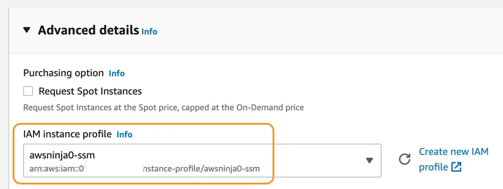Select the awsninja0-ssm profile name field
The width and height of the screenshot is (503, 189).
[x=202, y=161]
